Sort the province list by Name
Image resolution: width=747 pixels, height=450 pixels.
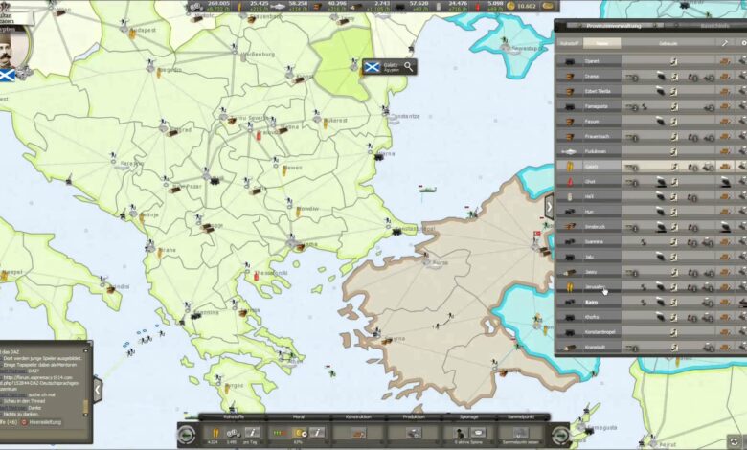(601, 43)
